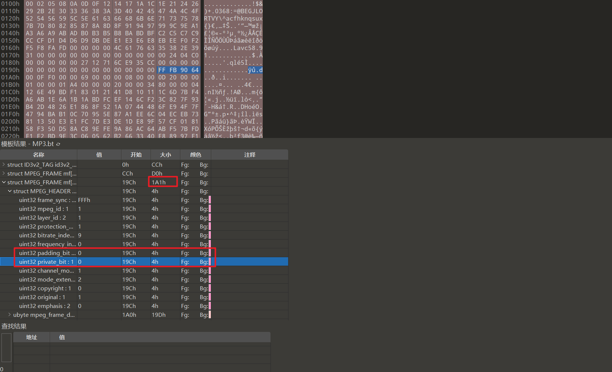The width and height of the screenshot is (612, 372).
Task: Click the 地址 column header in find results
Action: click(x=32, y=337)
